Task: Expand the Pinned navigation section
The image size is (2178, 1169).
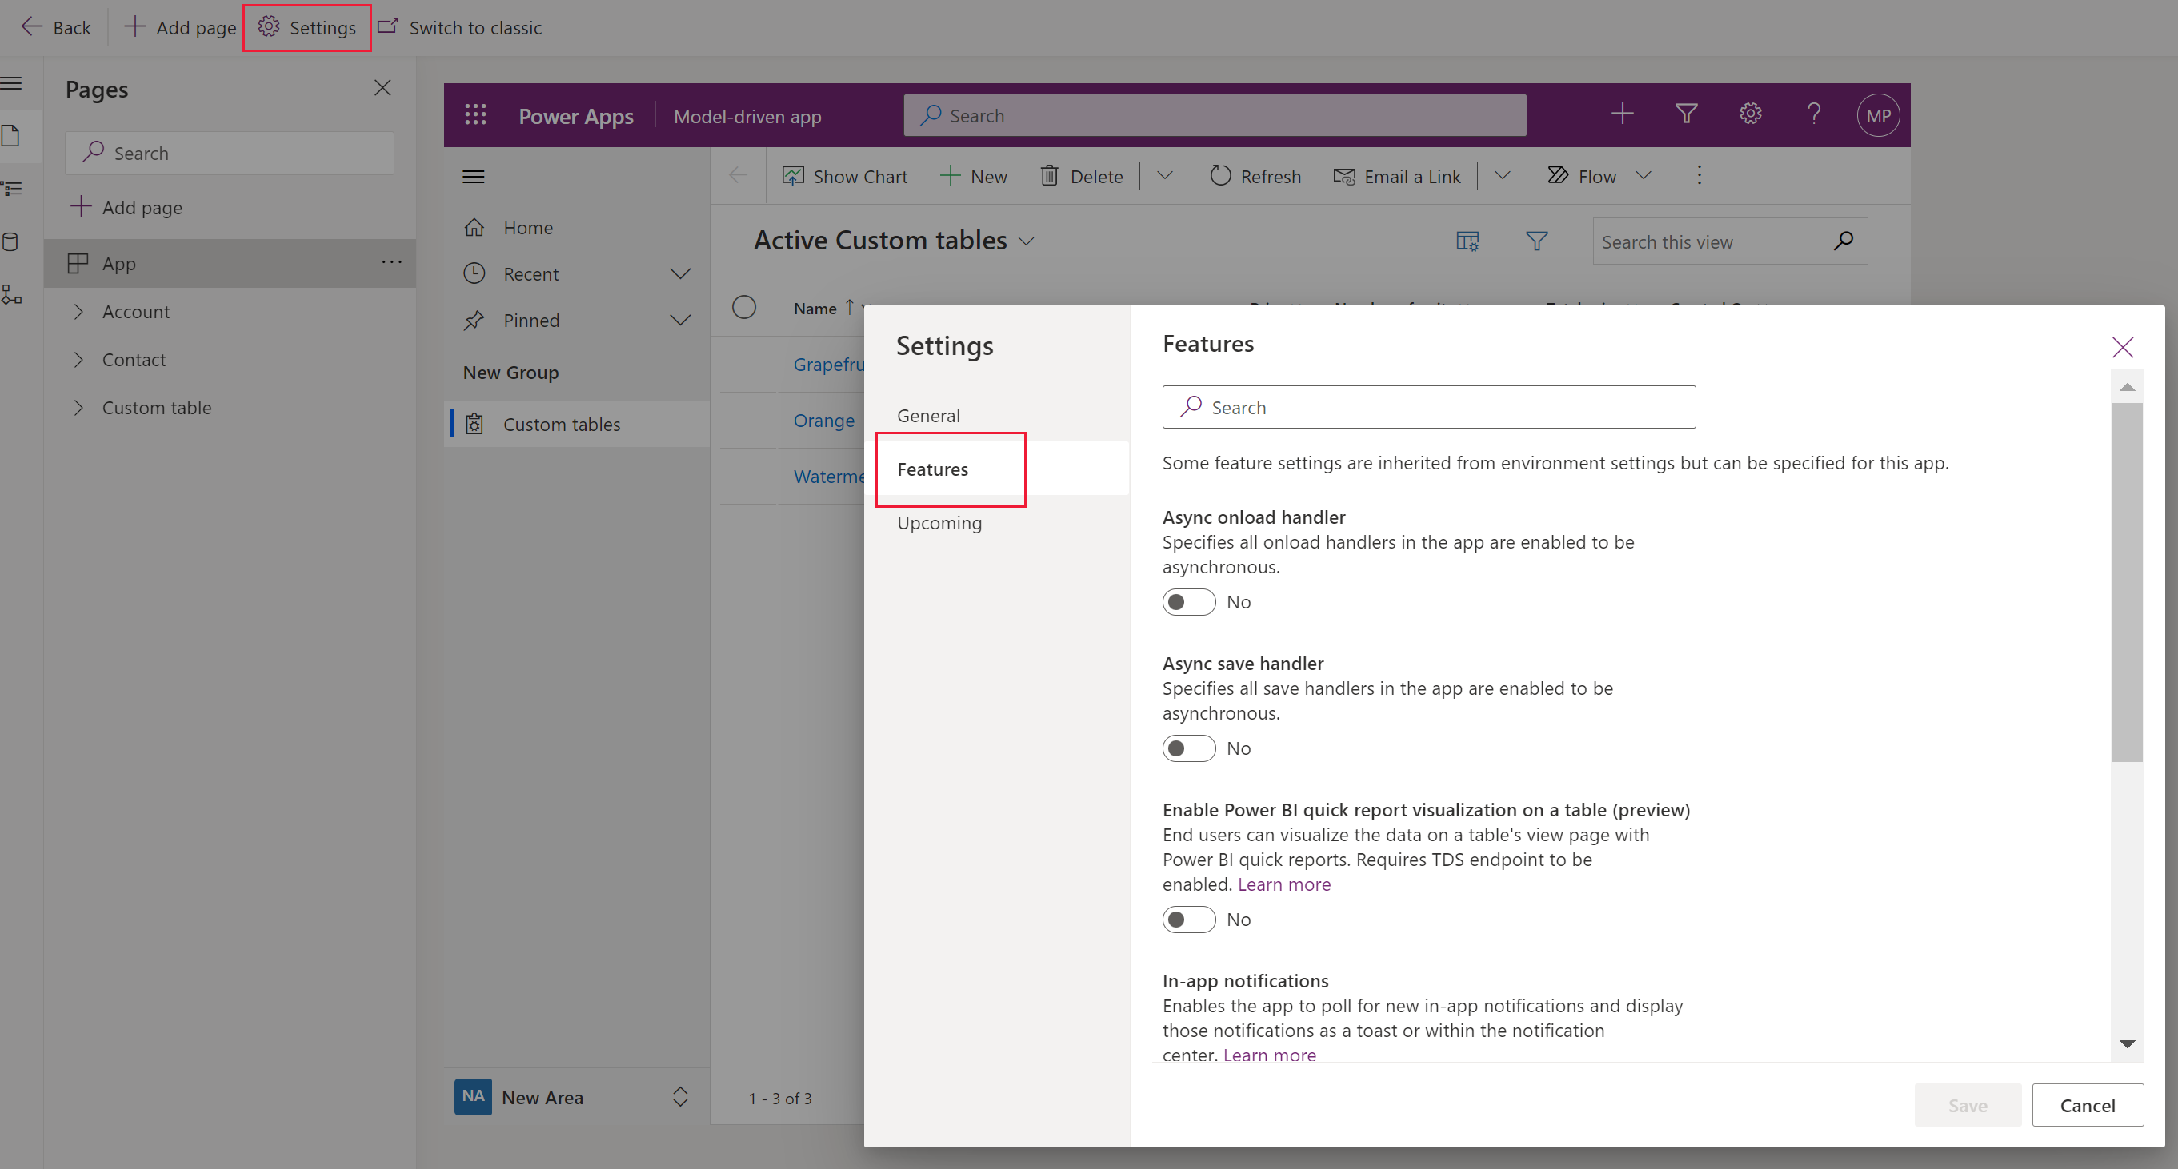Action: click(x=679, y=320)
